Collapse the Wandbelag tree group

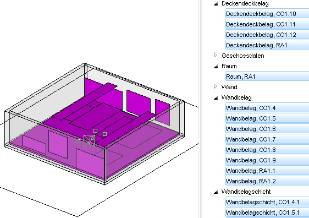coord(216,97)
